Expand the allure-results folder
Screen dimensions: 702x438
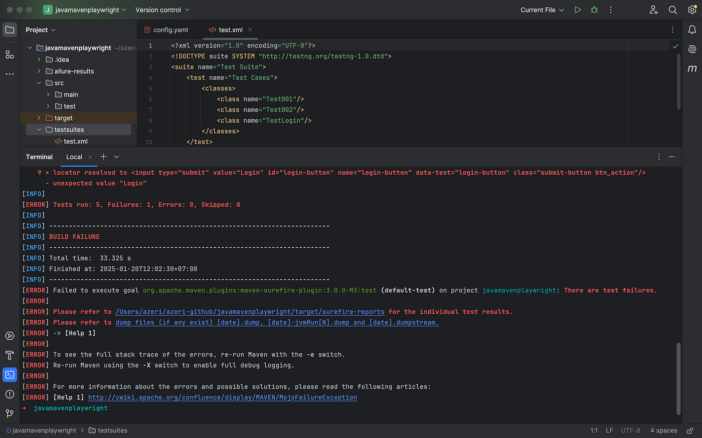tap(39, 71)
